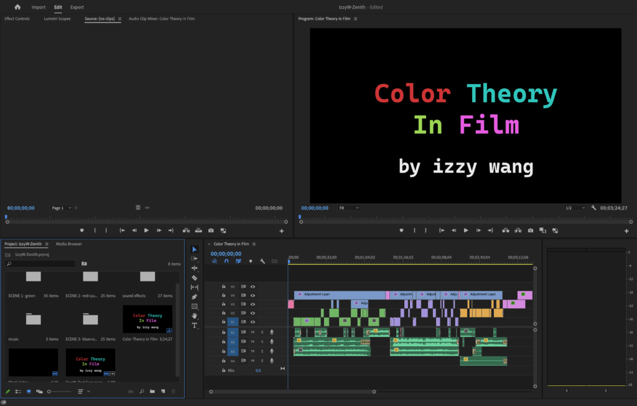Toggle Linked Selection in timeline
The image size is (637, 406).
pos(238,261)
